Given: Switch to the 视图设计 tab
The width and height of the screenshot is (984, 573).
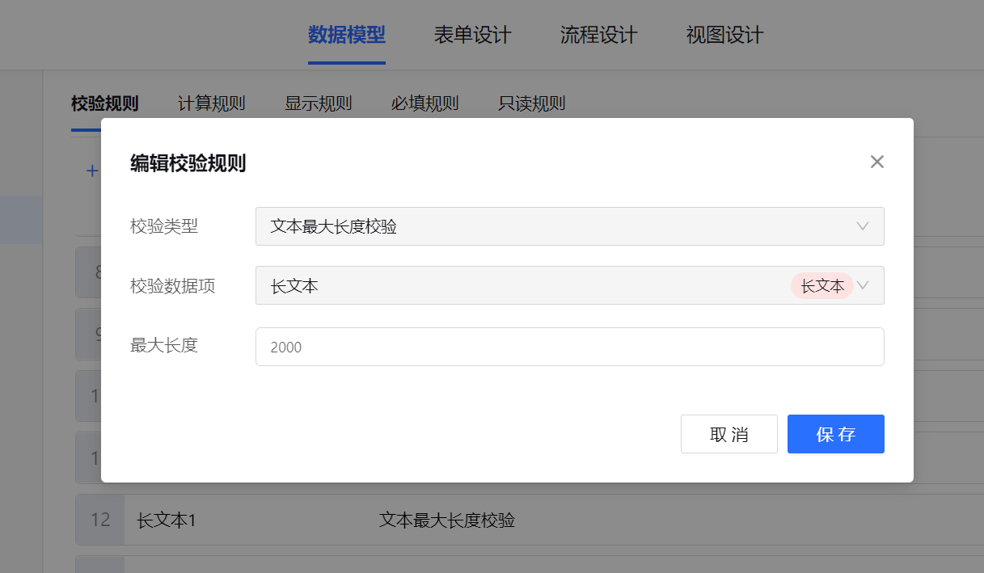Looking at the screenshot, I should pos(725,36).
